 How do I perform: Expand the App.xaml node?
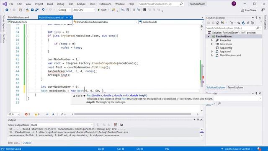point(212,52)
